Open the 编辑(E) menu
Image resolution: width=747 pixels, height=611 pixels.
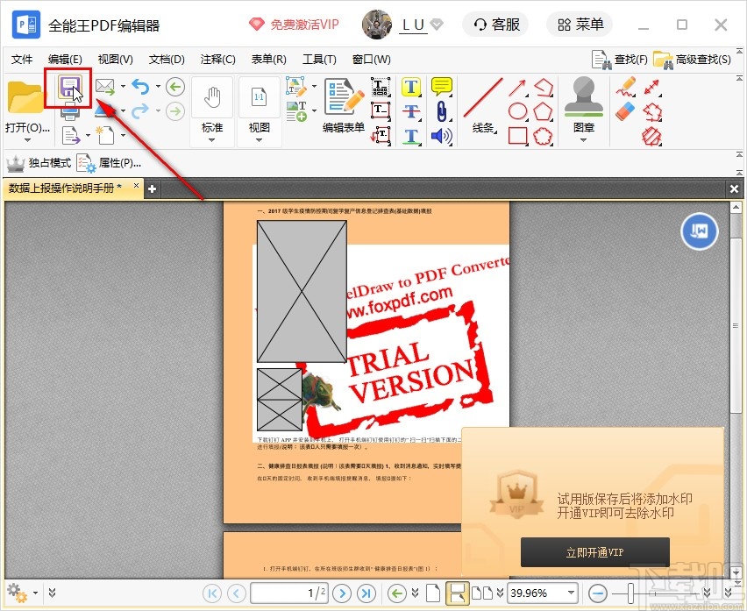coord(65,60)
